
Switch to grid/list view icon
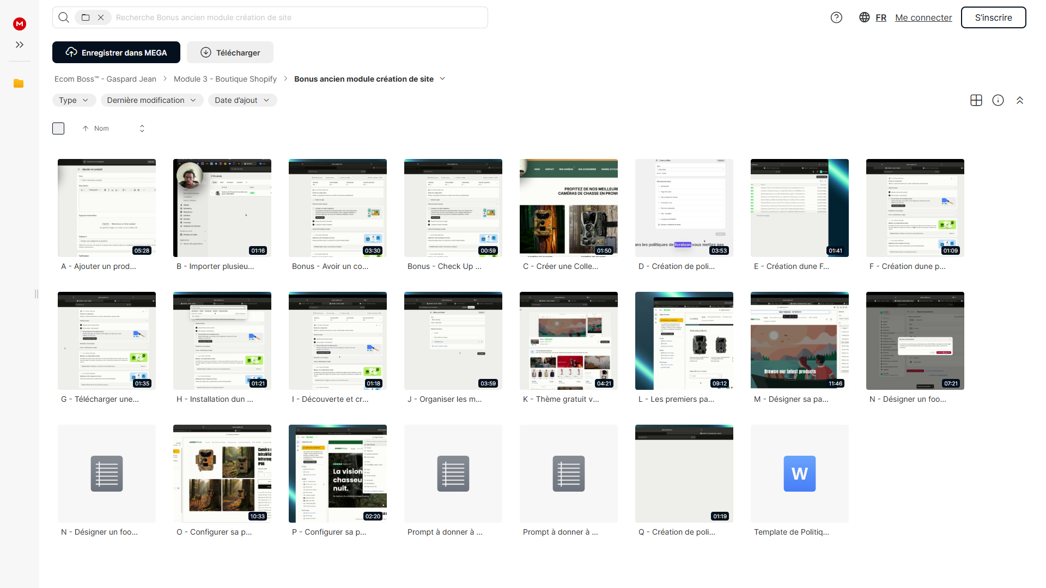click(x=976, y=100)
